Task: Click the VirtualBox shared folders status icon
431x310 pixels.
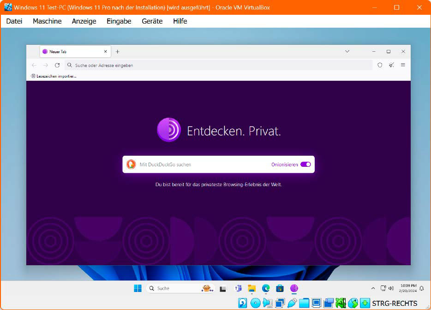Action: [x=304, y=303]
